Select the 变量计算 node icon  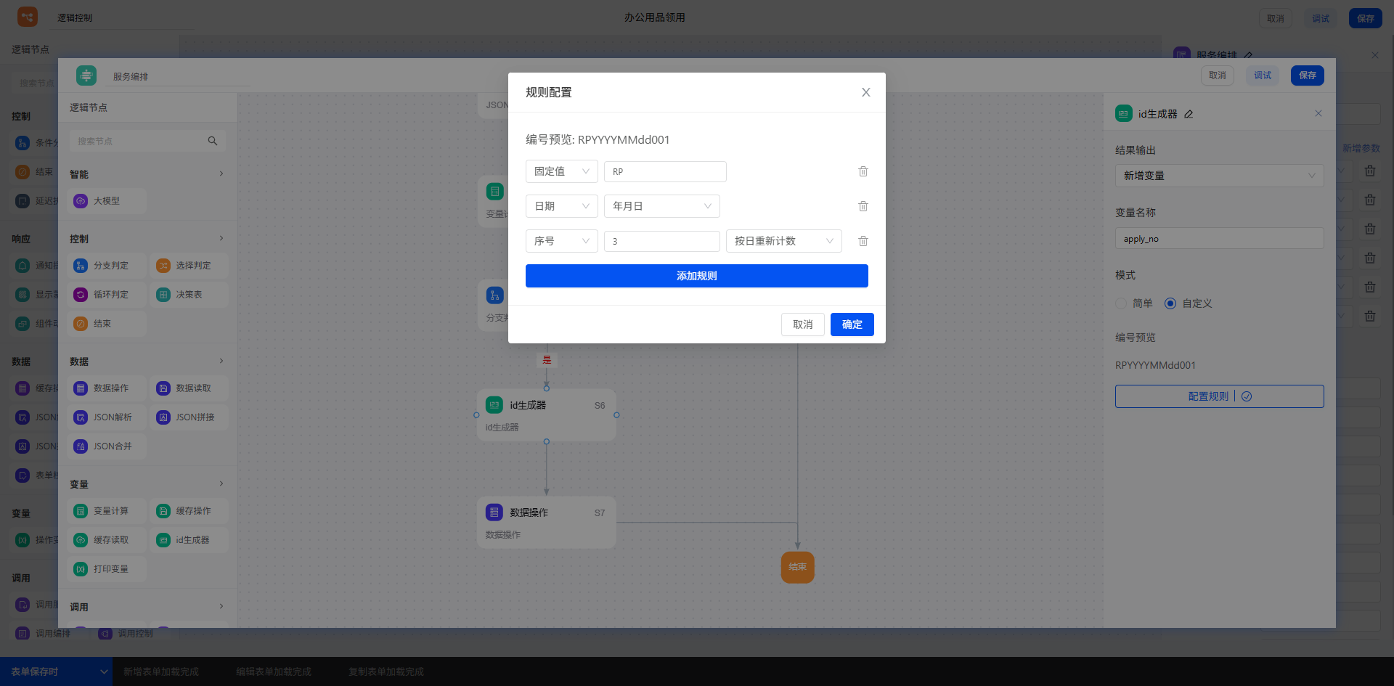81,511
